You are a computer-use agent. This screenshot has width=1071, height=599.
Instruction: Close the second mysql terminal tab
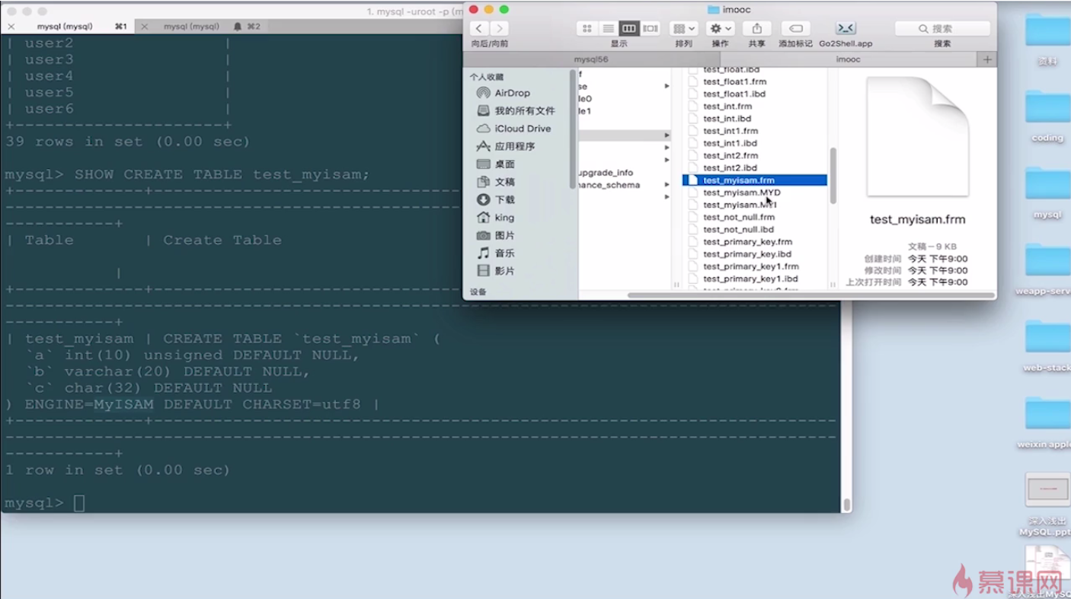coord(145,27)
